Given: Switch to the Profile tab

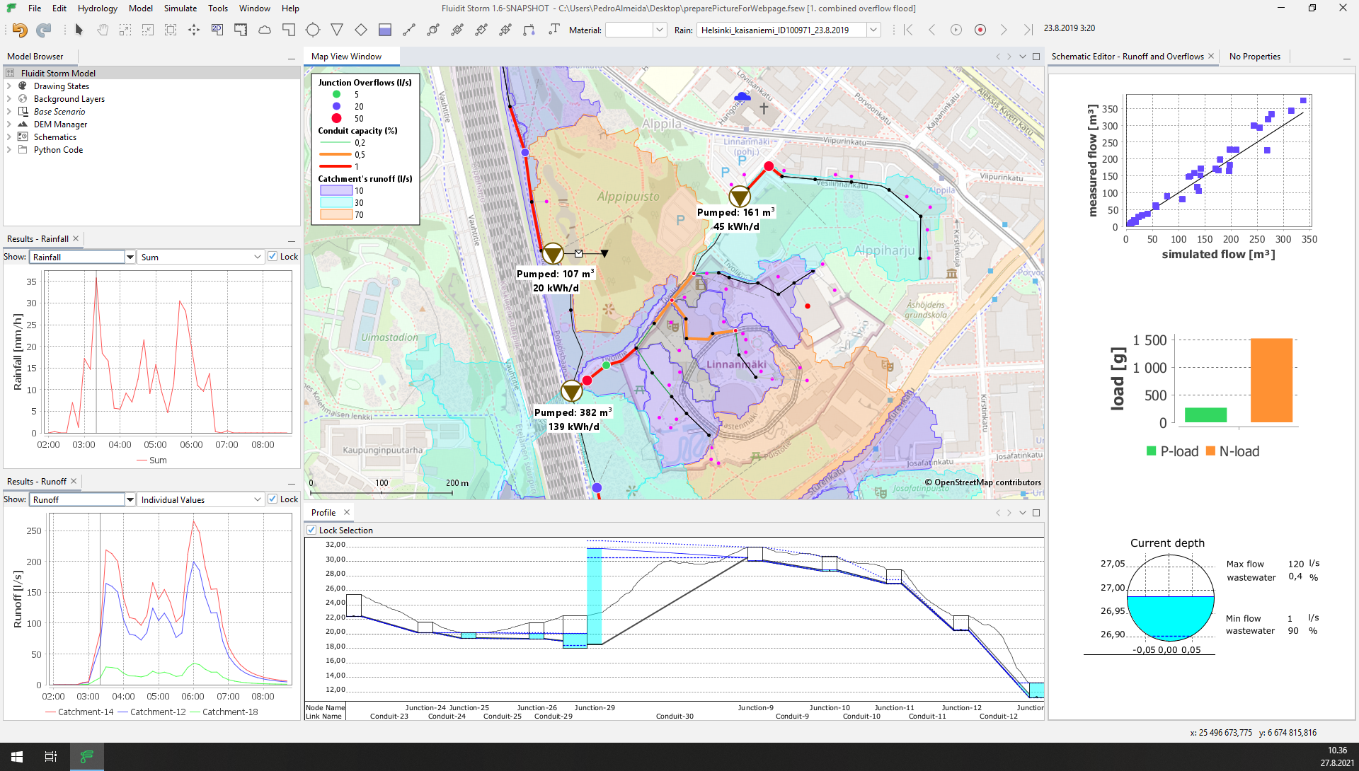Looking at the screenshot, I should click(x=324, y=512).
